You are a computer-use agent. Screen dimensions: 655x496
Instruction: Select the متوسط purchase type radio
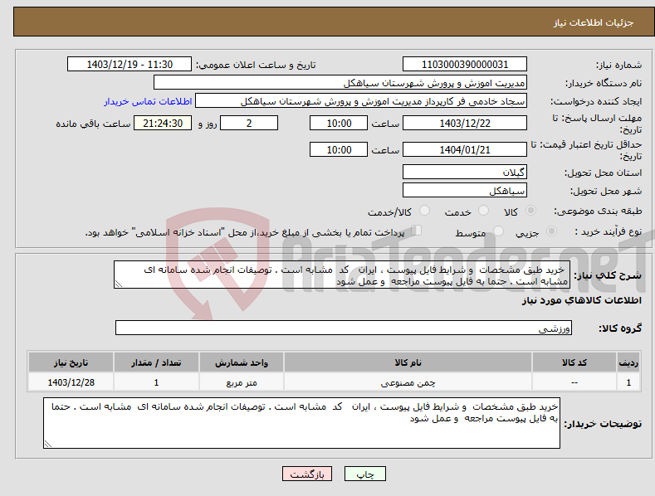click(x=498, y=231)
